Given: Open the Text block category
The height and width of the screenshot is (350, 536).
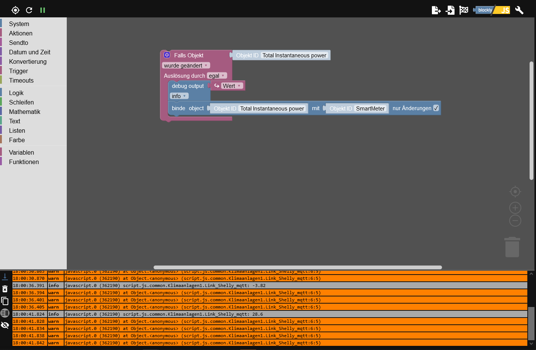Looking at the screenshot, I should pyautogui.click(x=33, y=121).
